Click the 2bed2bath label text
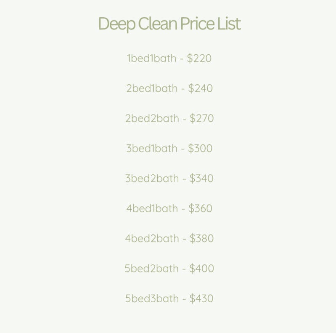 (152, 118)
